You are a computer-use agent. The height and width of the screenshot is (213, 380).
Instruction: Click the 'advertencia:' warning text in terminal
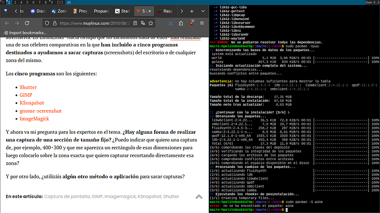(221, 81)
